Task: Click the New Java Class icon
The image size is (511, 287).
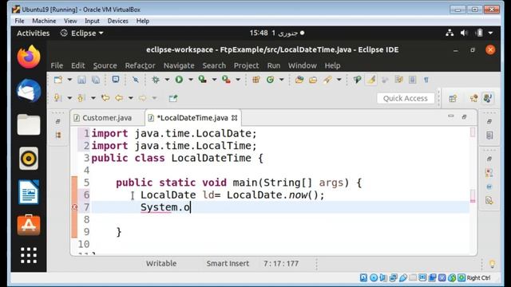Action: (x=270, y=80)
